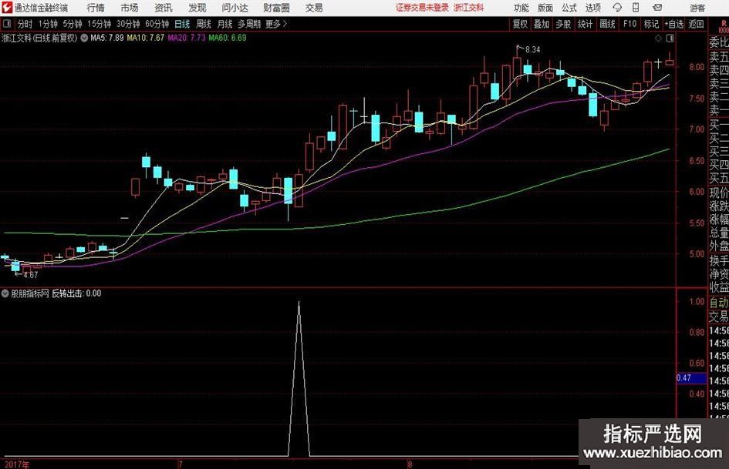Toggle the right side panel icon
The width and height of the screenshot is (729, 469).
point(670,39)
